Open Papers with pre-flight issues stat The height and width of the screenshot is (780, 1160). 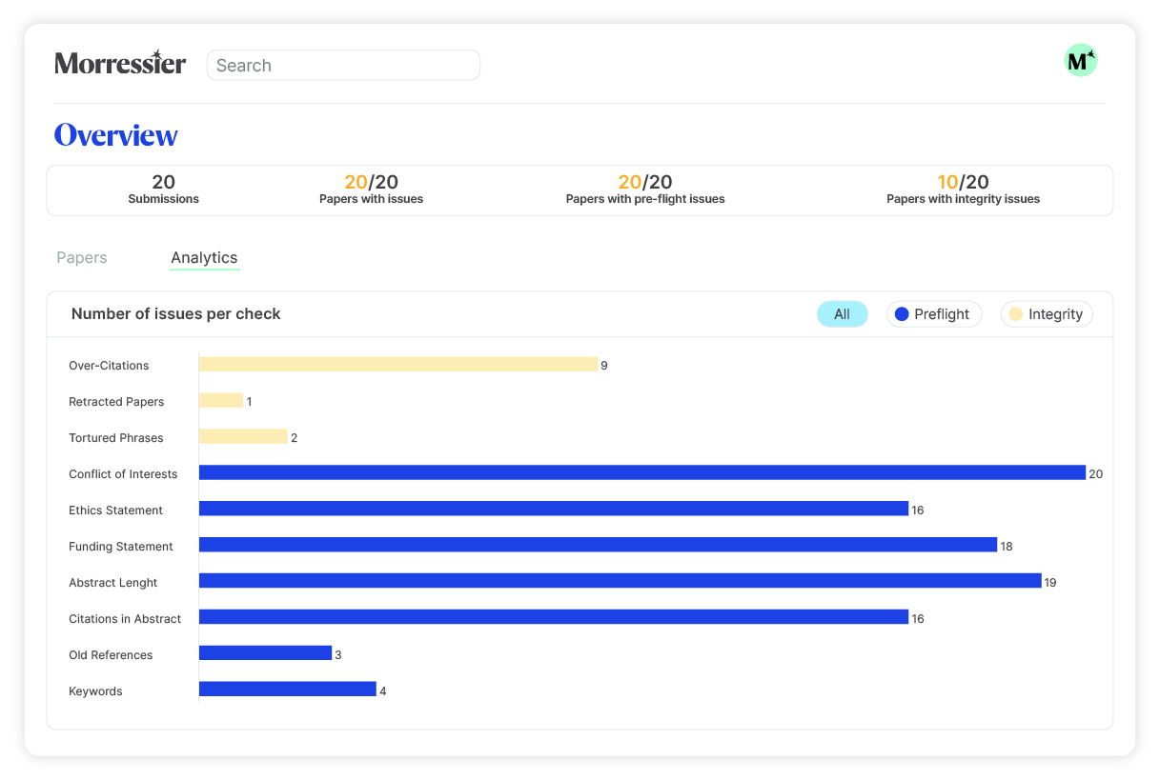tap(645, 190)
